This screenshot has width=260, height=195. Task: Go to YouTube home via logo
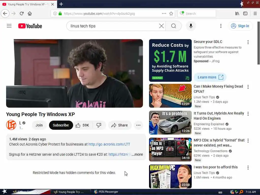[x=30, y=26]
